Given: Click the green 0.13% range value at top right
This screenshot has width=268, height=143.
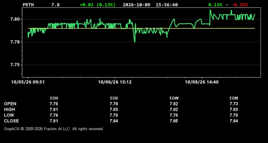Looking at the screenshot, I should 215,5.
